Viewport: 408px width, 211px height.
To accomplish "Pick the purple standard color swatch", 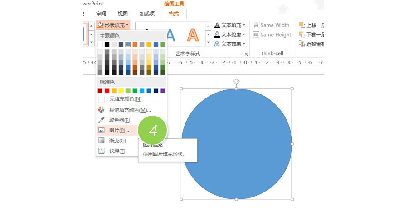I will point(163,90).
